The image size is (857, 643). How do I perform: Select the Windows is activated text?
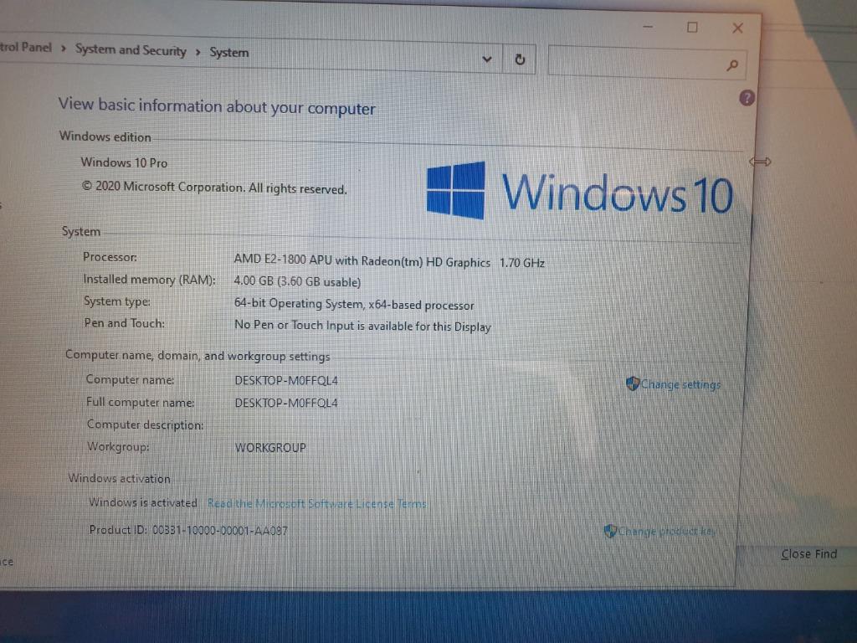tap(142, 502)
